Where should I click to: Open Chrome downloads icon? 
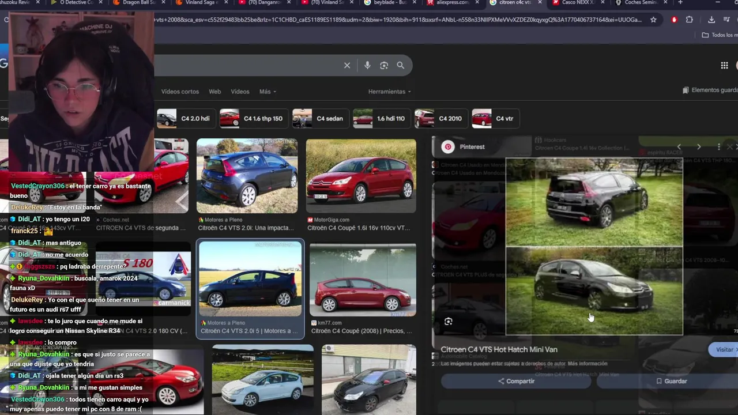pyautogui.click(x=711, y=20)
